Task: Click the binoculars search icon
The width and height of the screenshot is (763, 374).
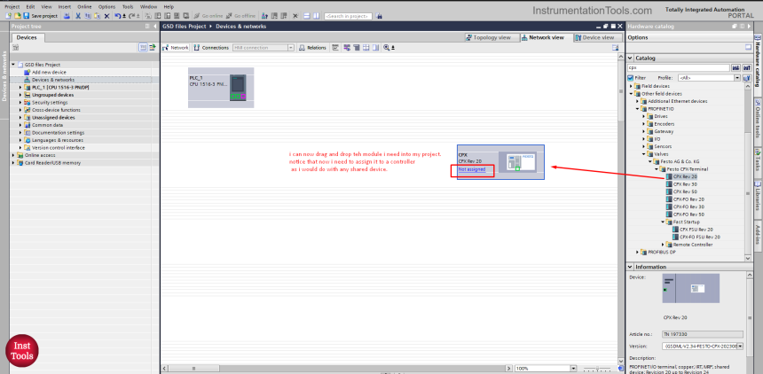Action: point(379,16)
